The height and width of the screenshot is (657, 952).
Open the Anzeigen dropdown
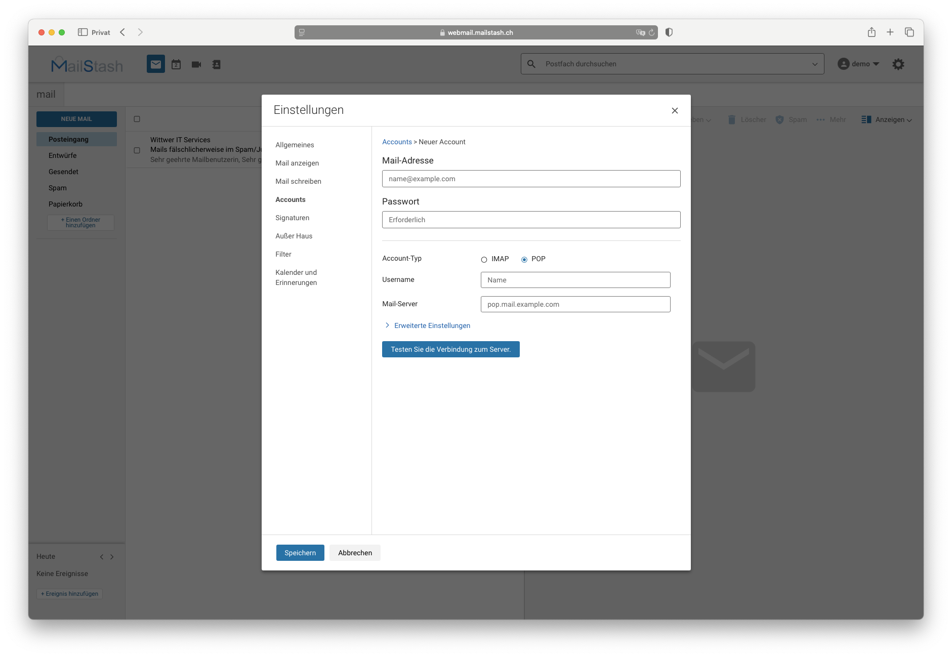(x=894, y=119)
